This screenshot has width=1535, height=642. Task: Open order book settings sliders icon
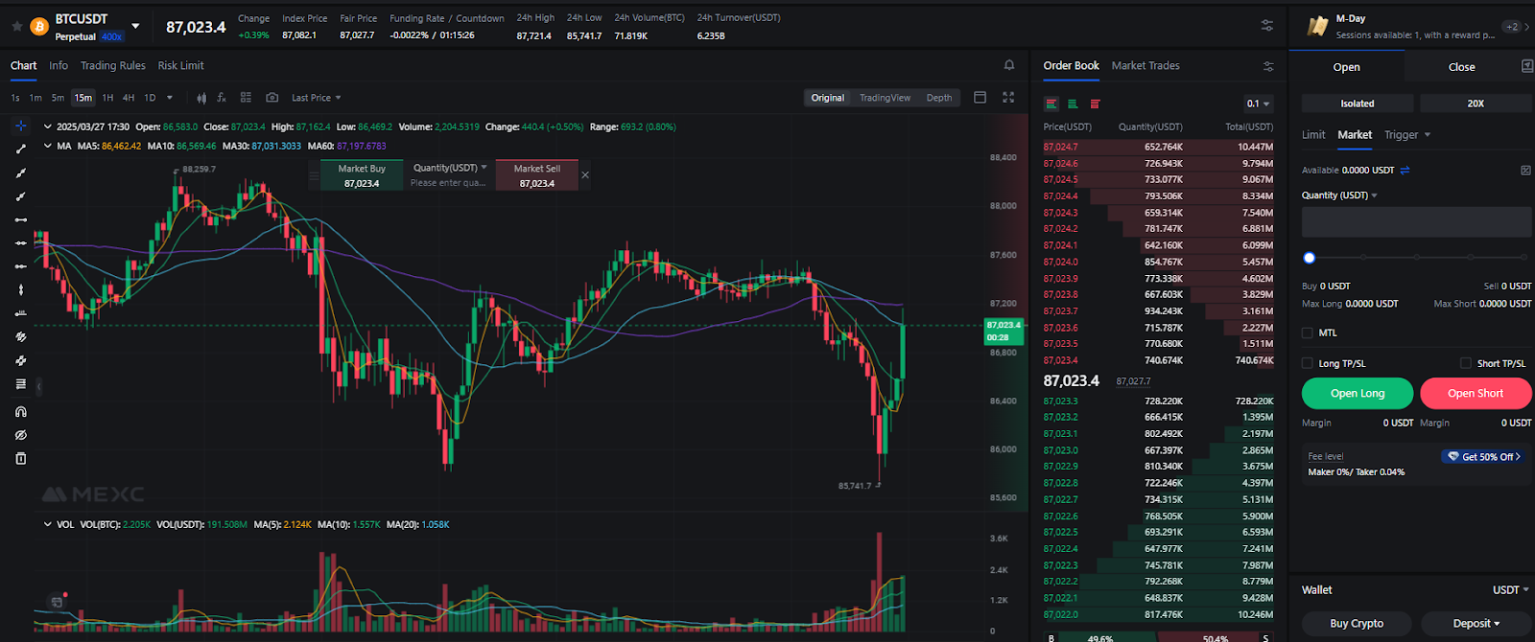tap(1268, 66)
